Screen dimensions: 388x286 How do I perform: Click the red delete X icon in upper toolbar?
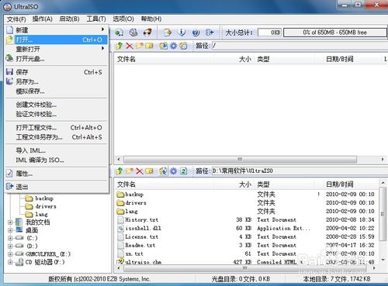tap(130, 46)
